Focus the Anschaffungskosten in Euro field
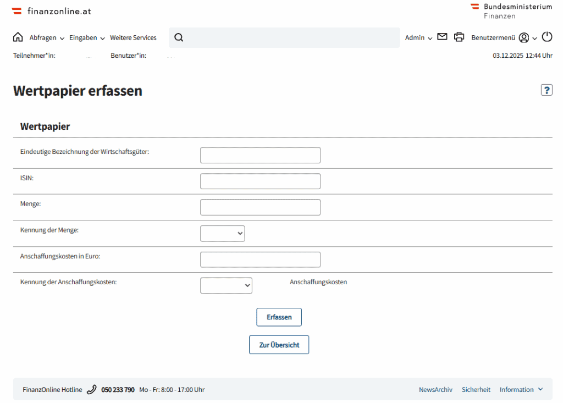The image size is (563, 403). 260,260
